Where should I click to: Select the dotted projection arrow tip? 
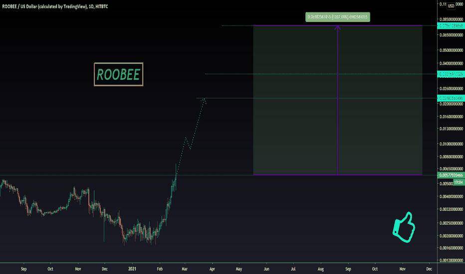[x=204, y=101]
